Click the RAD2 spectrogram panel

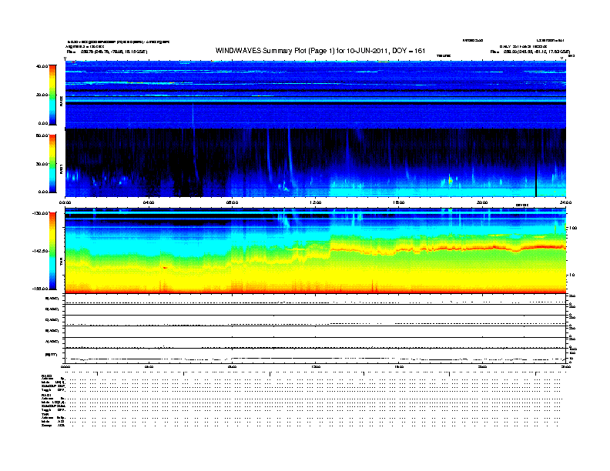point(316,95)
